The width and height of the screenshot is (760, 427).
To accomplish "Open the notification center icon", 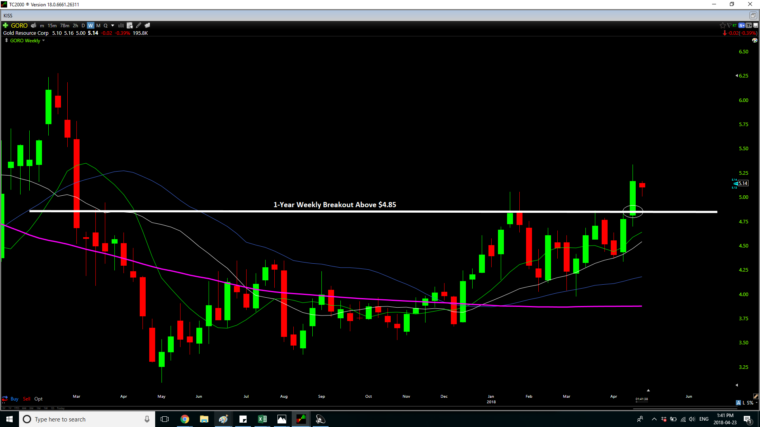I will (x=748, y=419).
